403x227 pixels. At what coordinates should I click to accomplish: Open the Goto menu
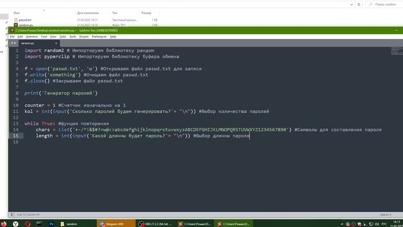63,37
